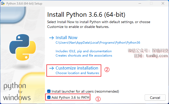169x104 pixels.
Task: Click the python for windows logo text
Action: coord(17,91)
